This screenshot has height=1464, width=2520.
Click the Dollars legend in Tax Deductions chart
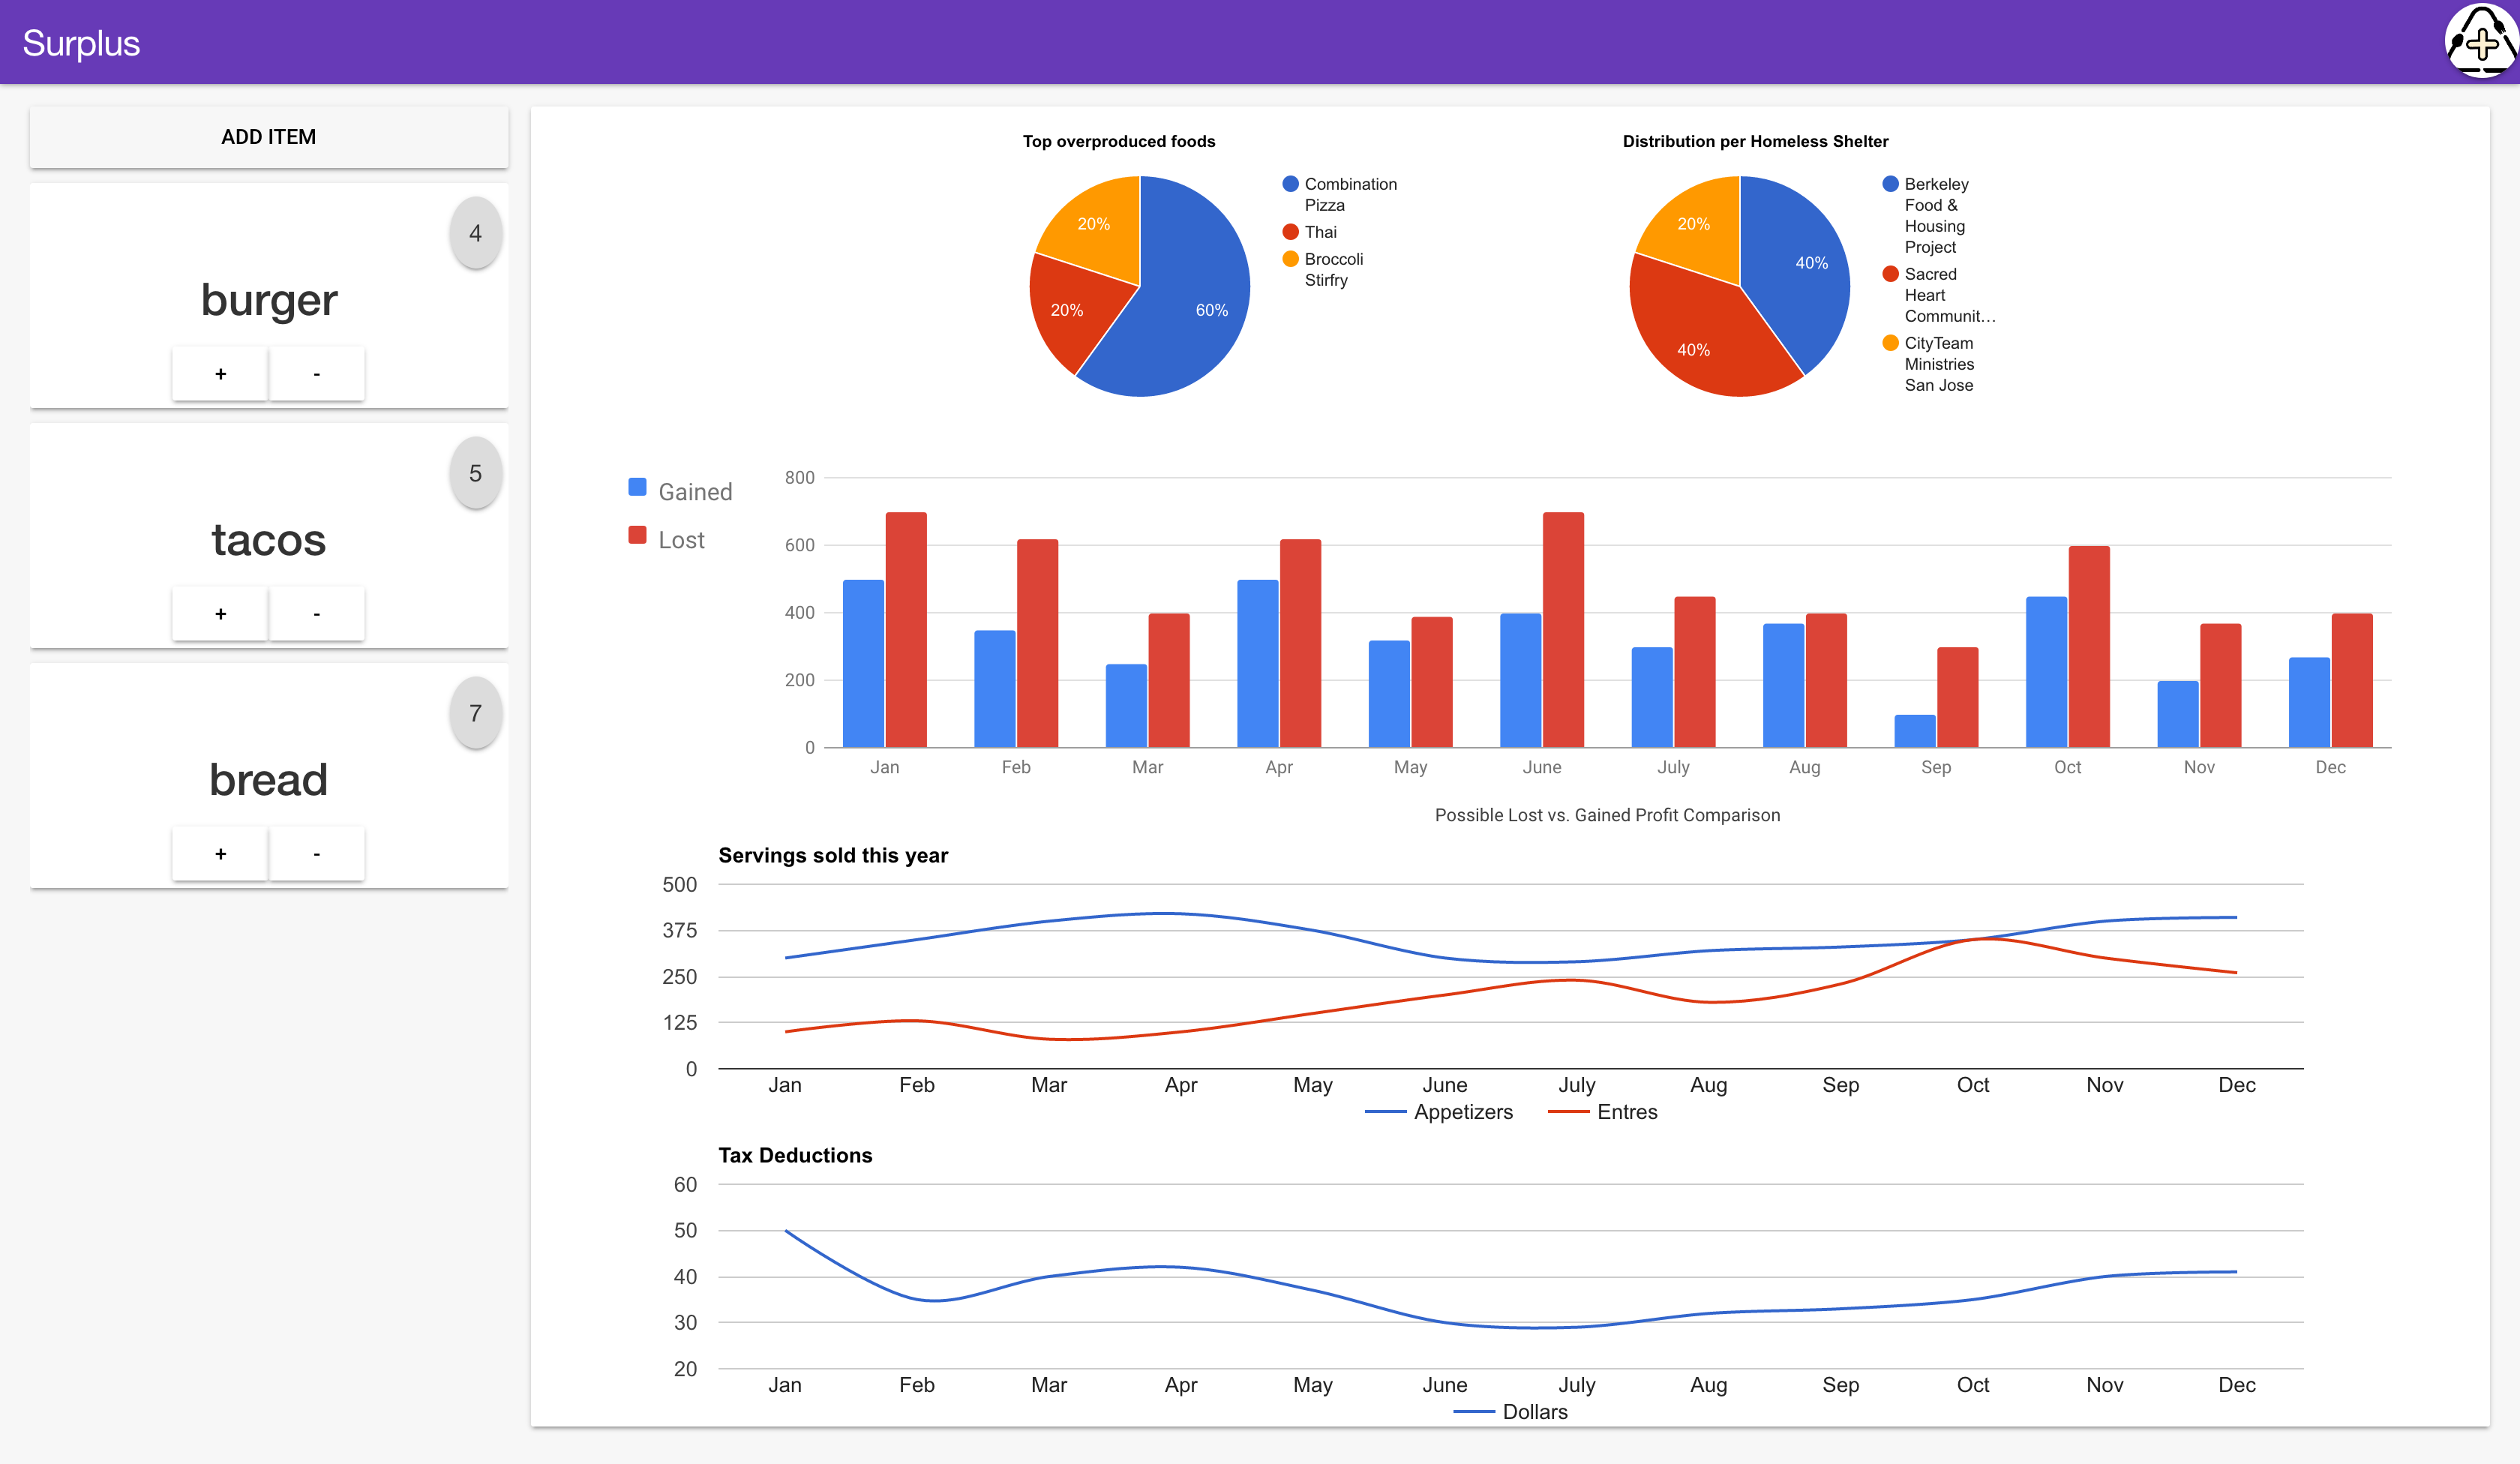1510,1412
